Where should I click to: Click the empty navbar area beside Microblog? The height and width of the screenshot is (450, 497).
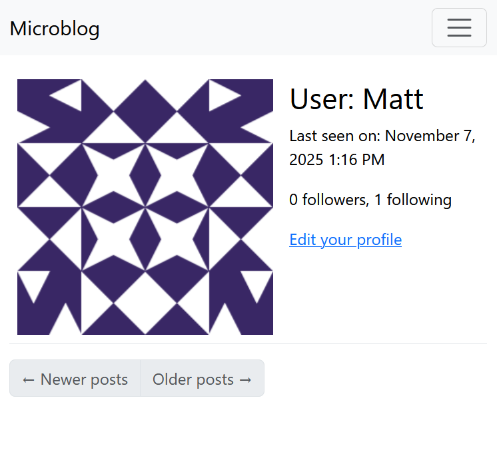point(266,28)
